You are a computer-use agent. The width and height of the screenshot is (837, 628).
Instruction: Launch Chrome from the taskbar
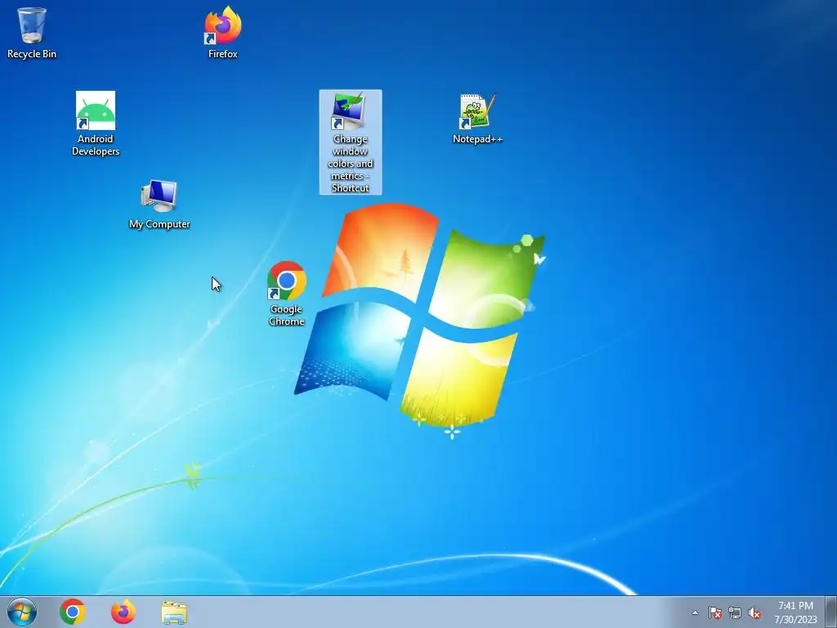coord(73,612)
